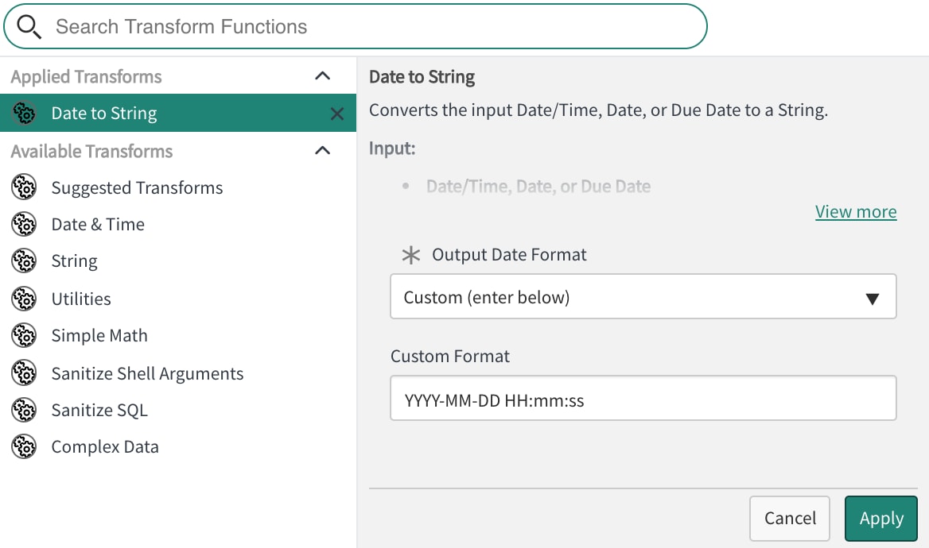
Task: Click the Date to String gear icon
Action: click(24, 113)
